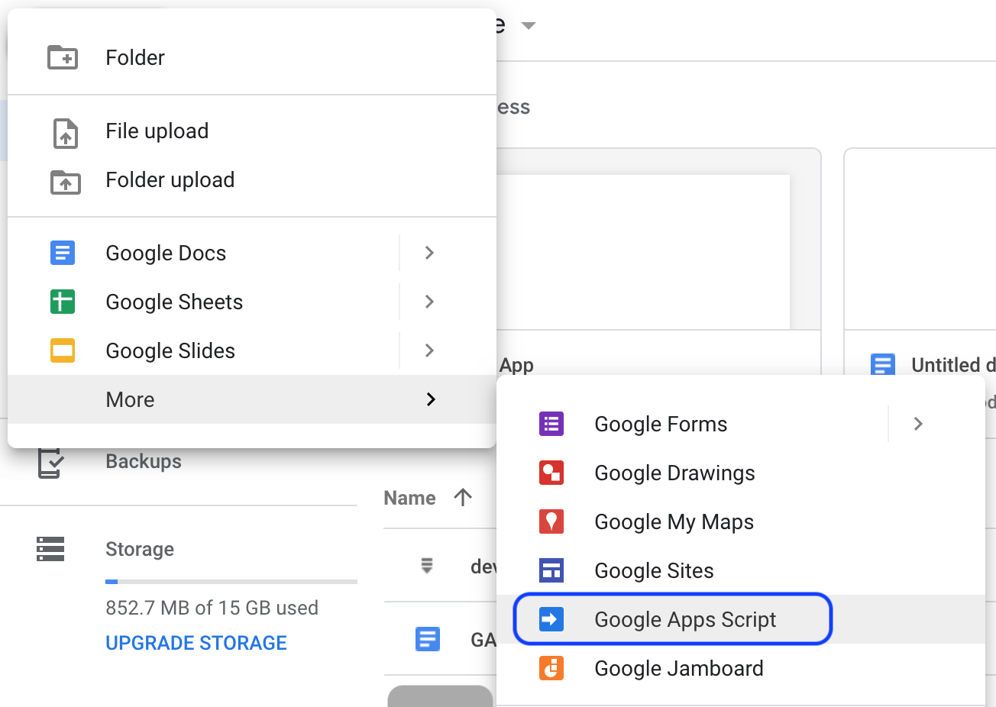Select Google Apps Script in submenu
This screenshot has width=996, height=707.
741,619
